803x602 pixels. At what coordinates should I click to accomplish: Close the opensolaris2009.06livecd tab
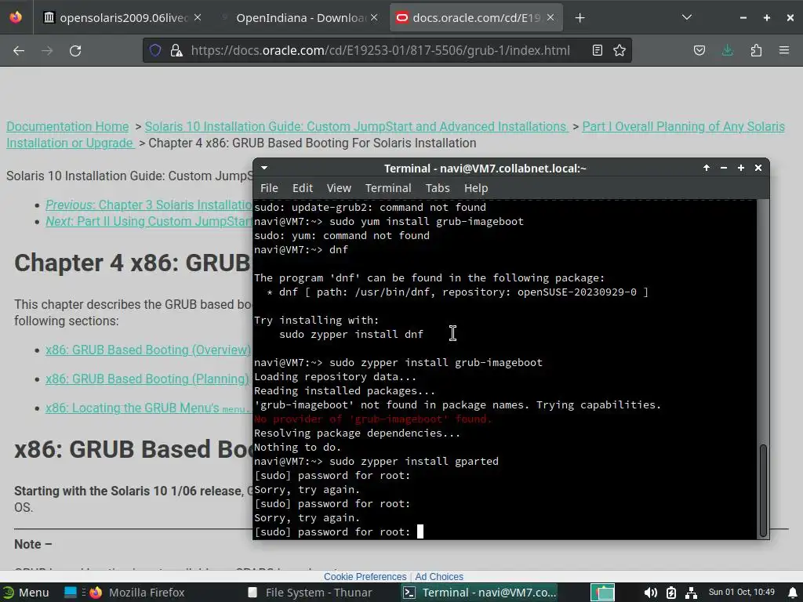(198, 17)
